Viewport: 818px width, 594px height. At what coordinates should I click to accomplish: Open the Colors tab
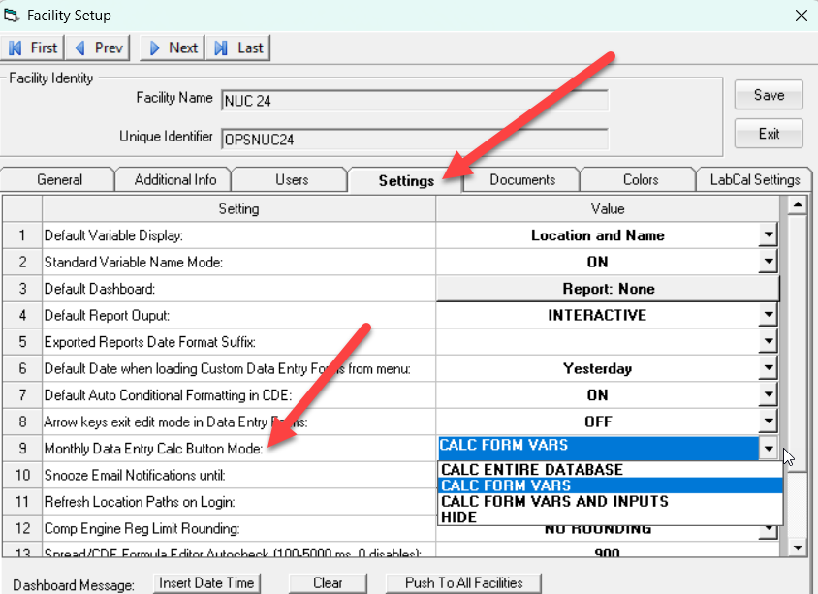coord(641,180)
